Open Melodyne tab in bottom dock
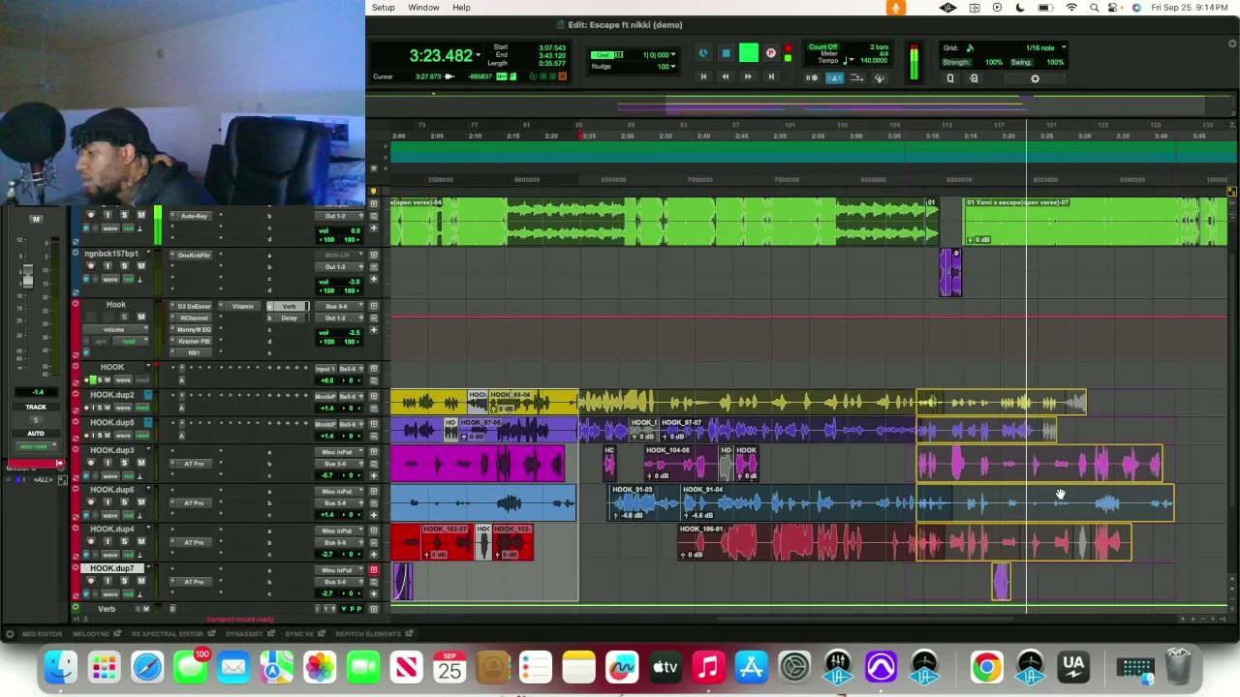Image resolution: width=1240 pixels, height=697 pixels. [91, 634]
